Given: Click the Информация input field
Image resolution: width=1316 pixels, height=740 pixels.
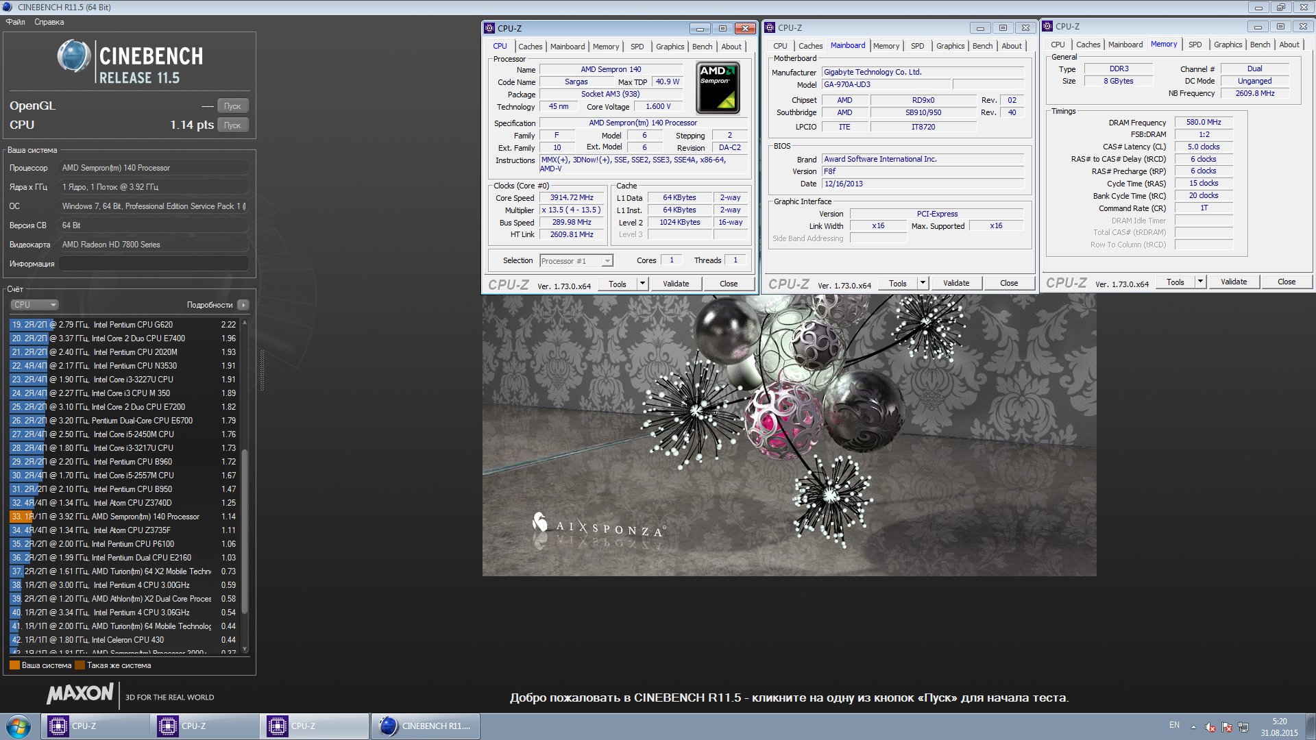Looking at the screenshot, I should click(154, 264).
